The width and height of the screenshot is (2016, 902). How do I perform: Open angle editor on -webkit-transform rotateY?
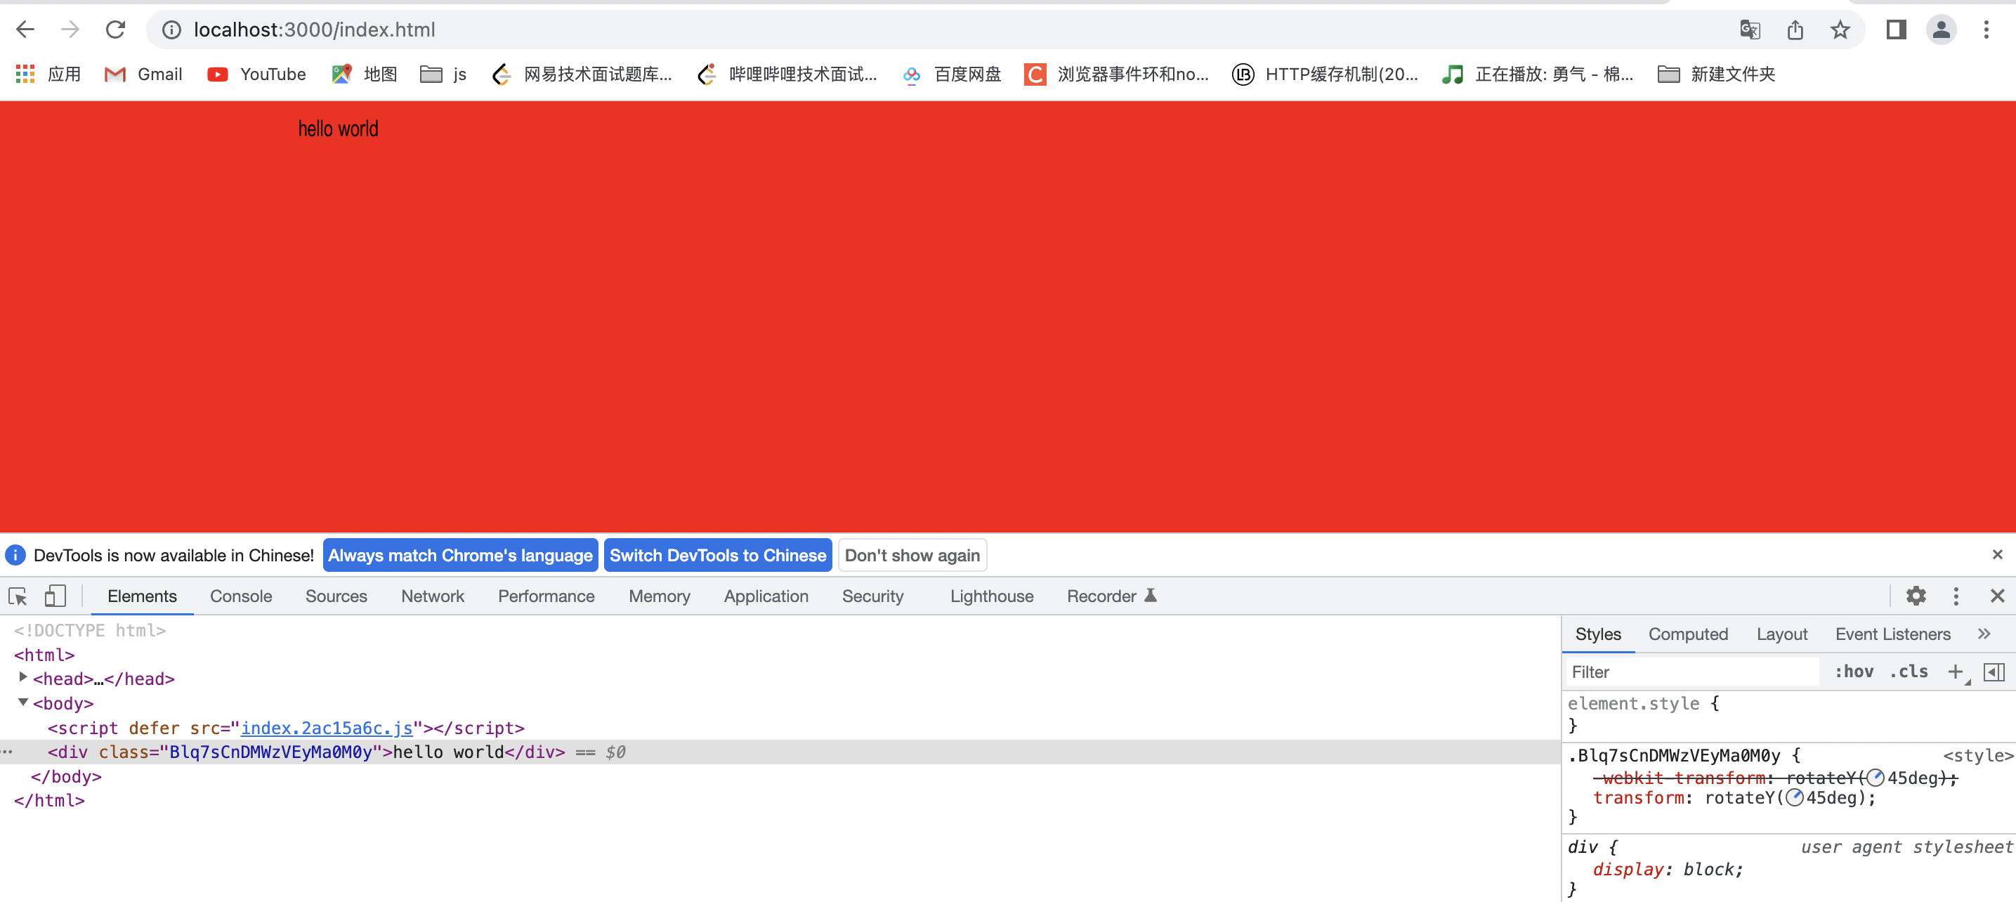click(1874, 778)
